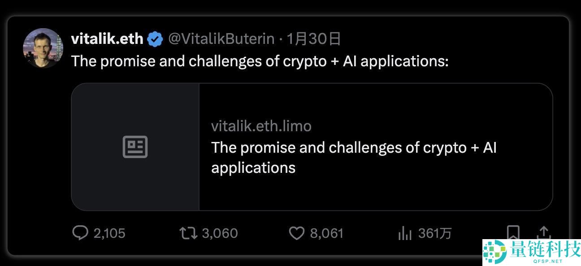Click the retweet arrows icon

tap(188, 233)
